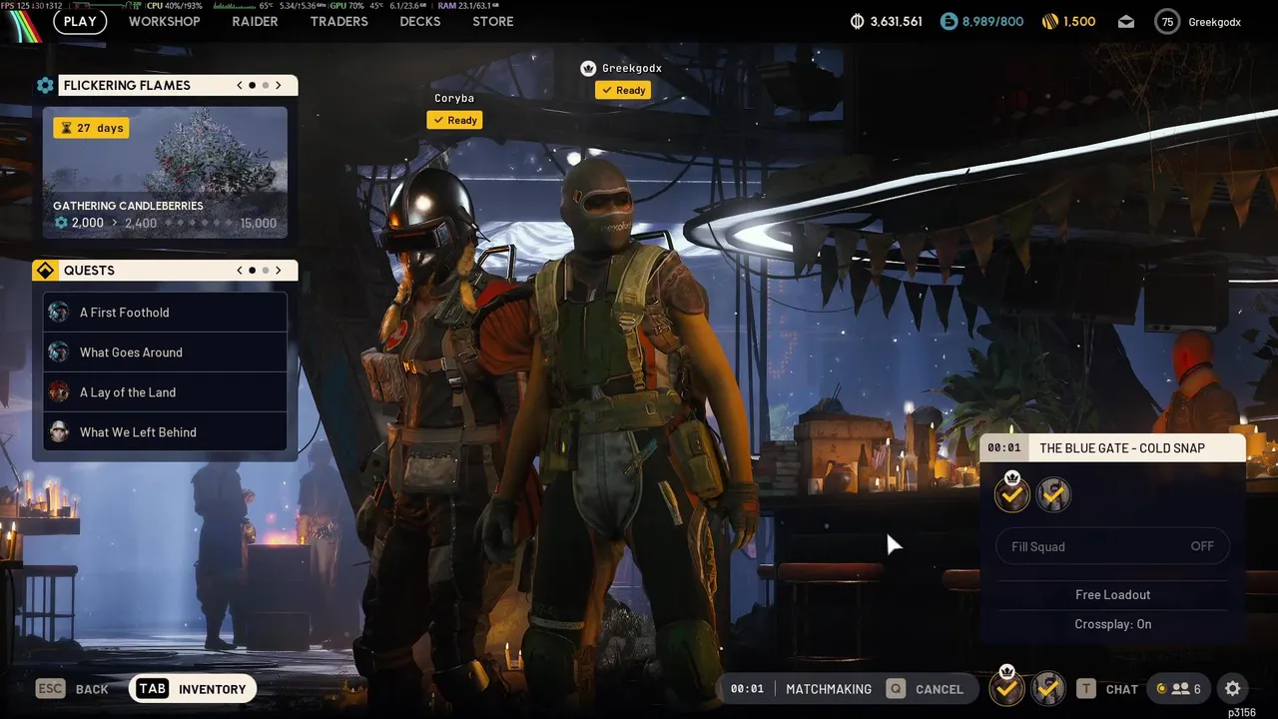Toggle the Crossplay: On setting

[x=1113, y=624]
